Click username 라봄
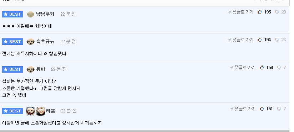Viewport: 294px width, 132px height. pyautogui.click(x=50, y=111)
